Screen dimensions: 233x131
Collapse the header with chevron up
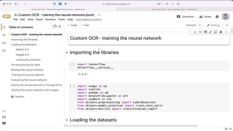click(227, 25)
